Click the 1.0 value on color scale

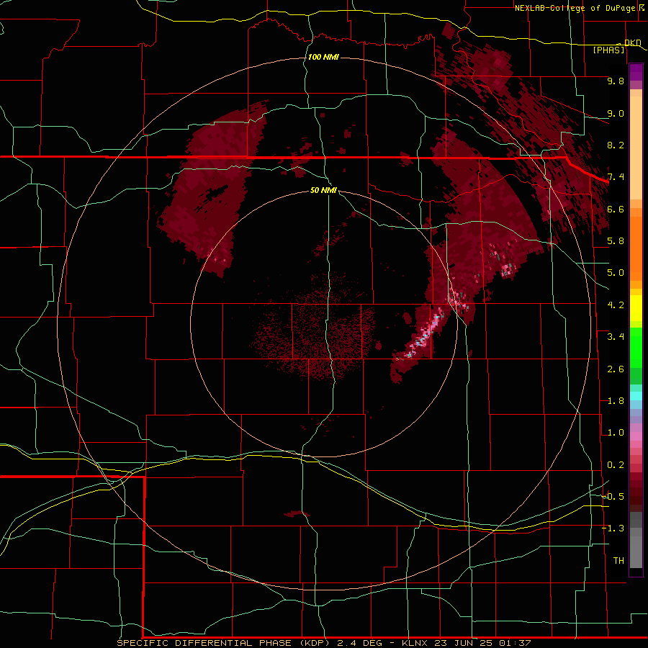tap(616, 433)
